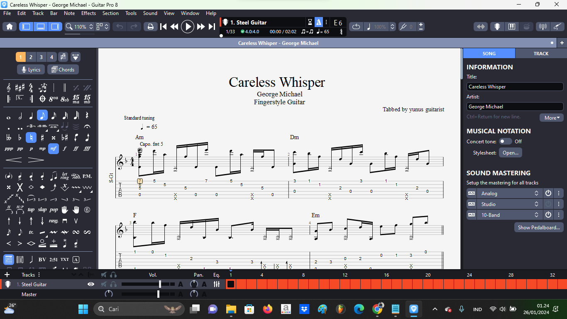This screenshot has width=567, height=319.
Task: Select eighth note duration
Action: coord(42,115)
